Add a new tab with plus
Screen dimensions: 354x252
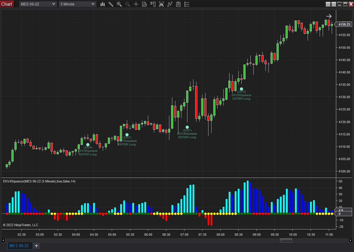[x=36, y=246]
